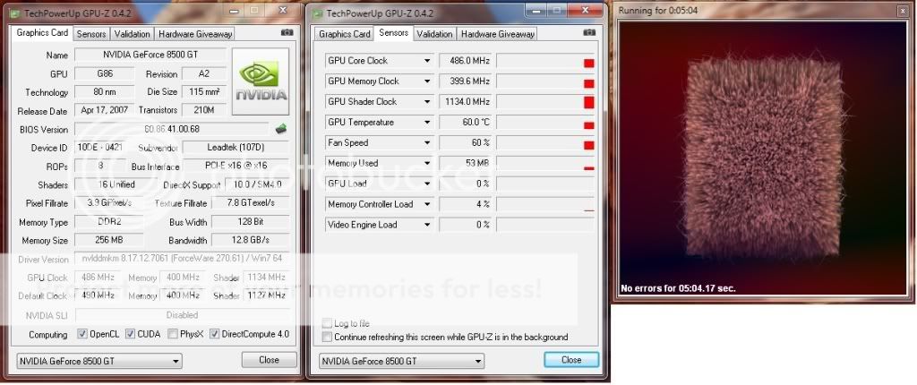
Task: Toggle the PhysX checkbox
Action: pyautogui.click(x=173, y=334)
